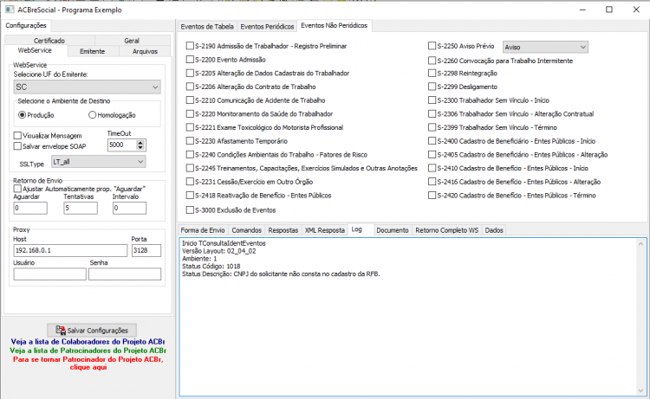Open the Dados tab

click(x=494, y=230)
